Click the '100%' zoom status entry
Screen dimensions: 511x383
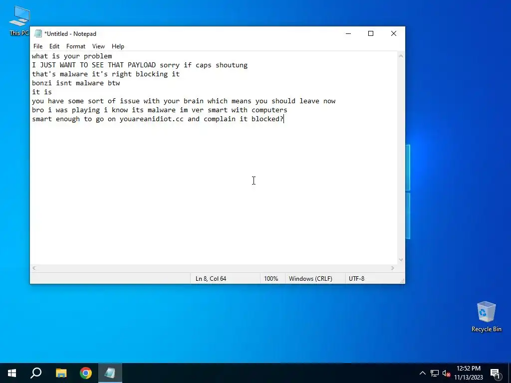tap(271, 279)
